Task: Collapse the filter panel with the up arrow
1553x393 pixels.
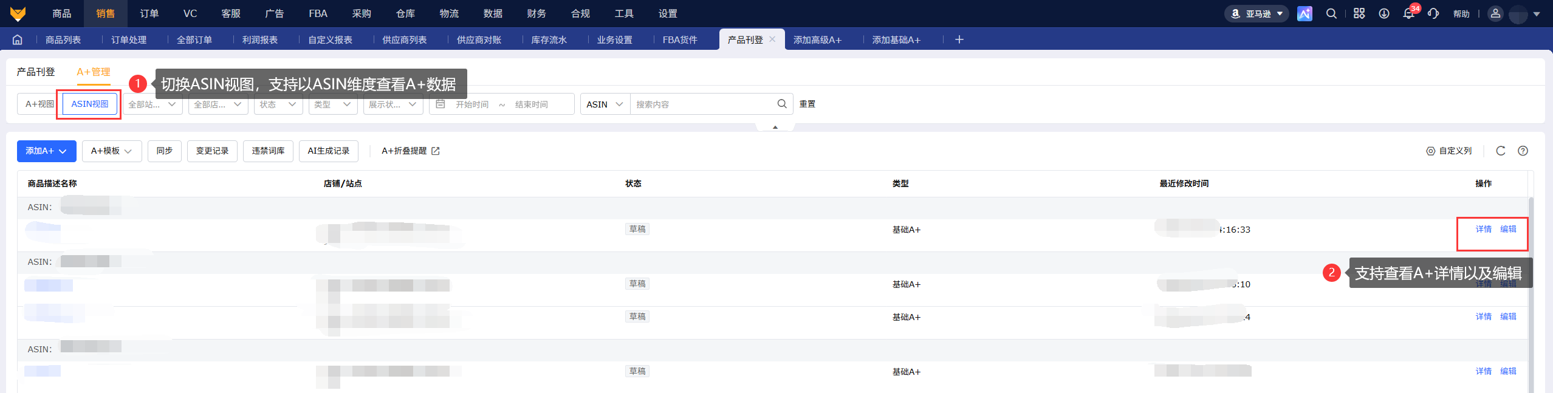Action: pos(775,127)
